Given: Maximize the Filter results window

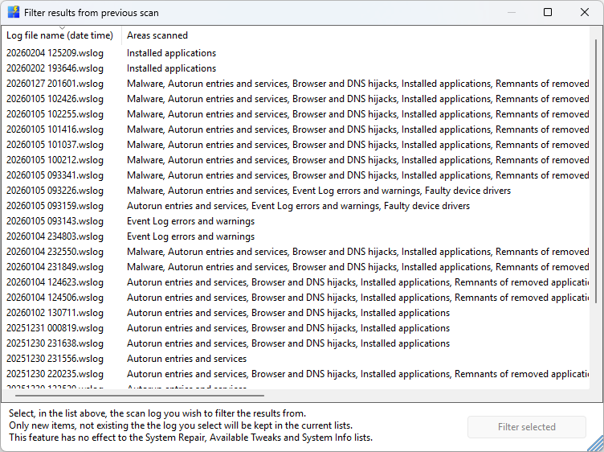Looking at the screenshot, I should (x=548, y=13).
